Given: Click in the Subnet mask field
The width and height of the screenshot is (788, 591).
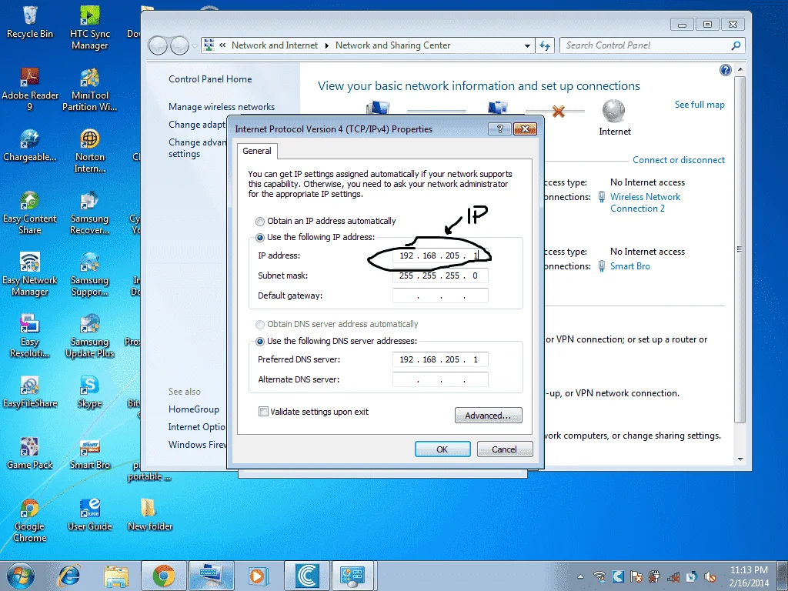Looking at the screenshot, I should point(440,275).
